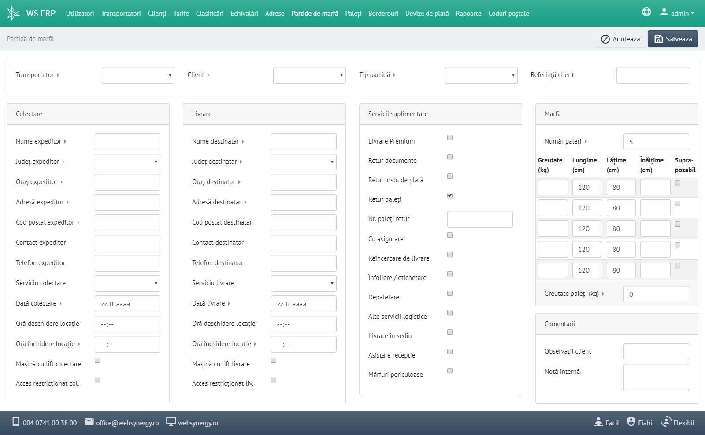Expand the Tip partidă dropdown
Viewport: 705px width, 435px height.
(x=481, y=75)
